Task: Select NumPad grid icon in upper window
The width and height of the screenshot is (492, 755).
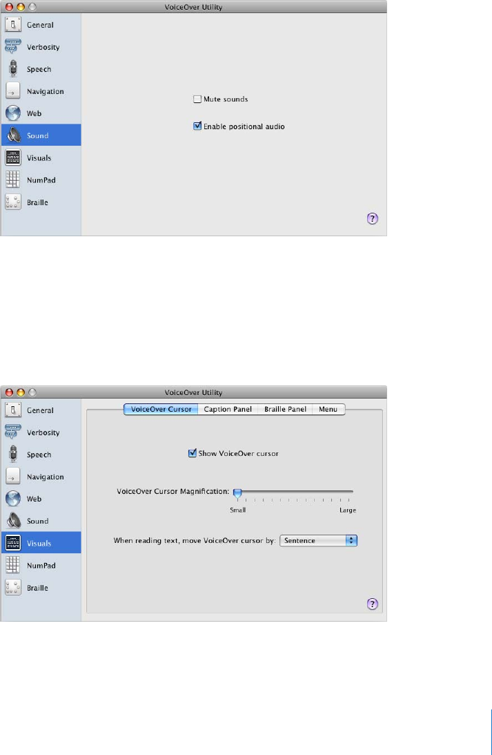Action: click(13, 180)
